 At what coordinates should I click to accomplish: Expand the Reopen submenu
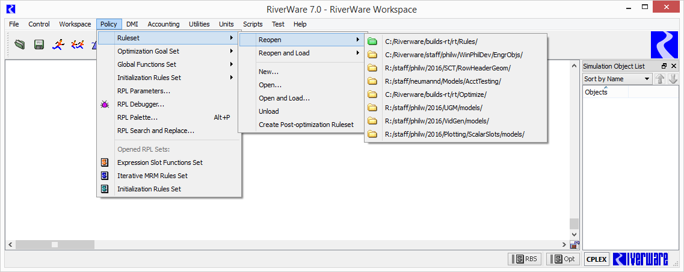tap(301, 40)
